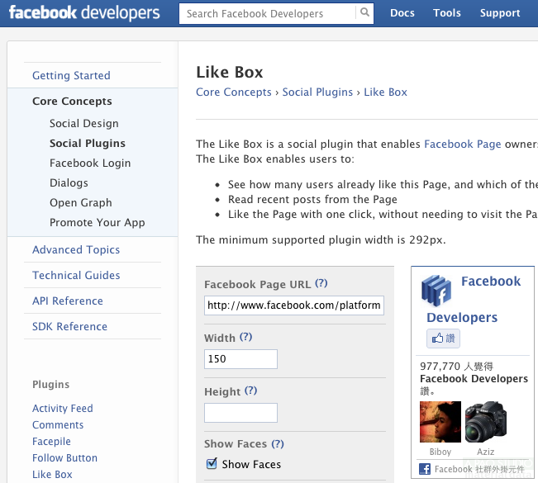This screenshot has width=538, height=483.
Task: Click the thumbs-up Like button in preview
Action: coord(443,339)
